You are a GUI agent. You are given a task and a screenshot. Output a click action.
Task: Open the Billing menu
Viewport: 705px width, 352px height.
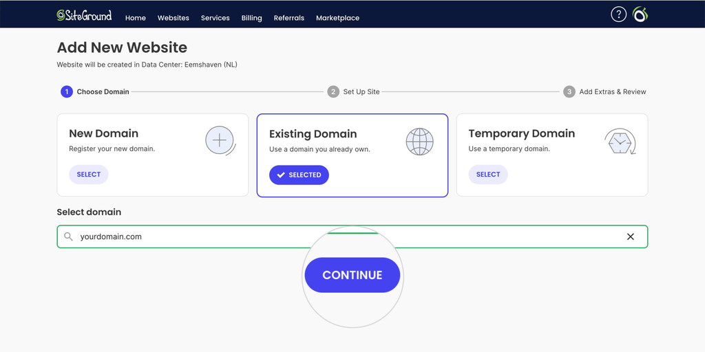pos(251,18)
